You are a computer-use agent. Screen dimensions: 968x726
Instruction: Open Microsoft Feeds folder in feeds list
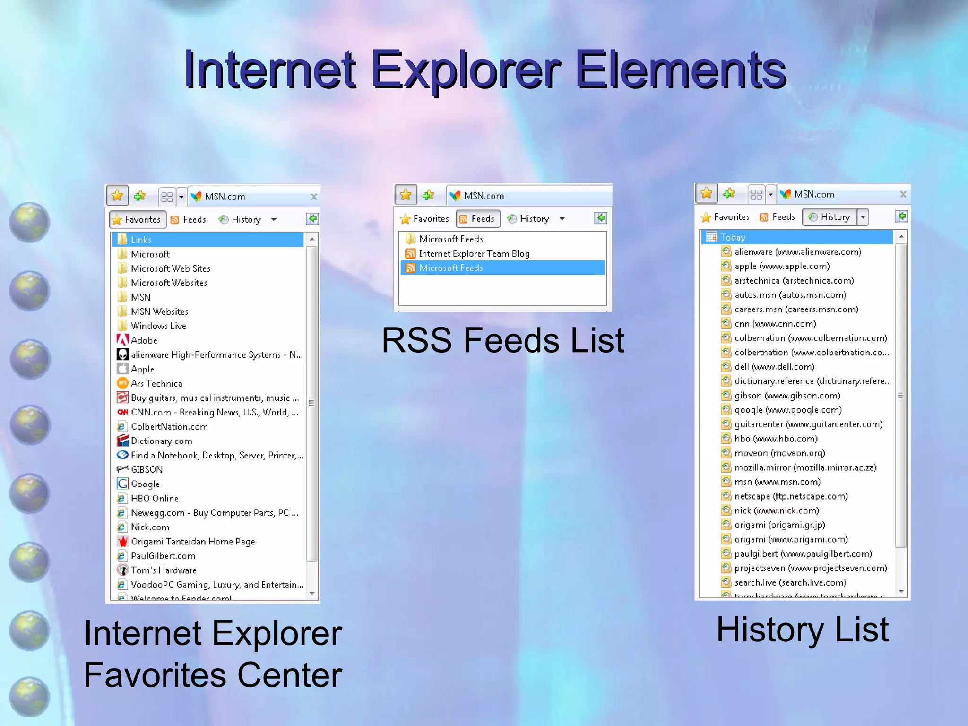click(x=503, y=239)
